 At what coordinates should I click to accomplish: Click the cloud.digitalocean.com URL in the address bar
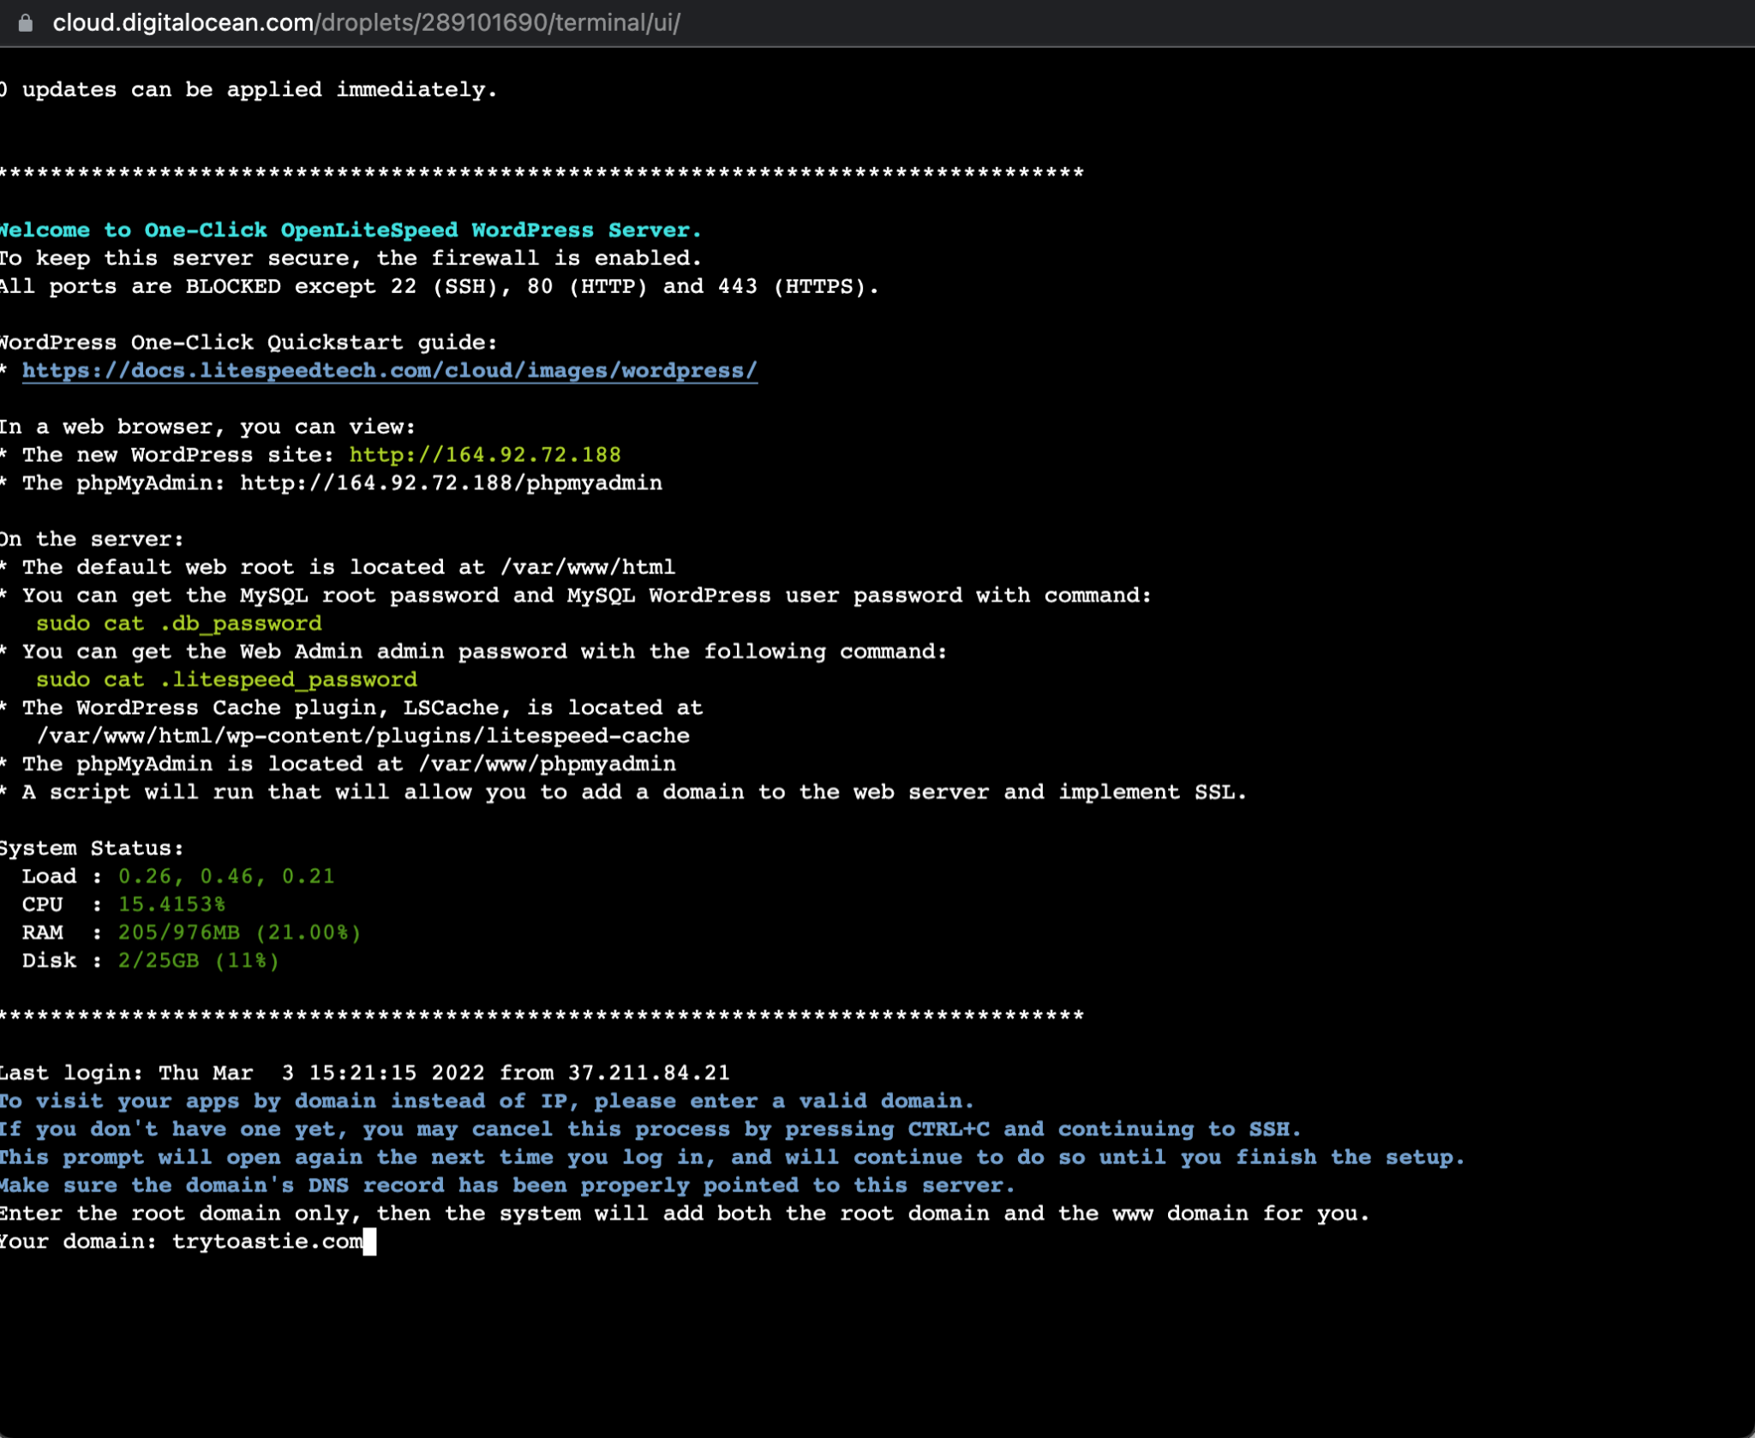366,23
